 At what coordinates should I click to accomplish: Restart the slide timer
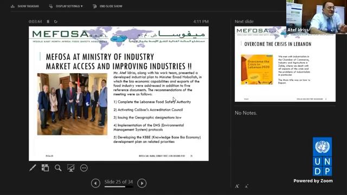pyautogui.click(x=55, y=22)
